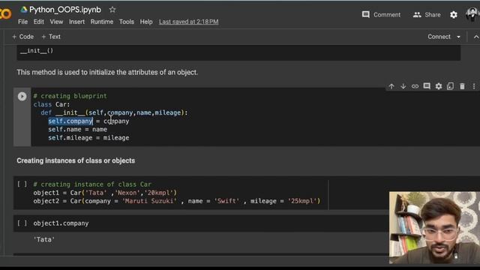480x270 pixels.
Task: Click the def __init__ line
Action: click(x=114, y=112)
